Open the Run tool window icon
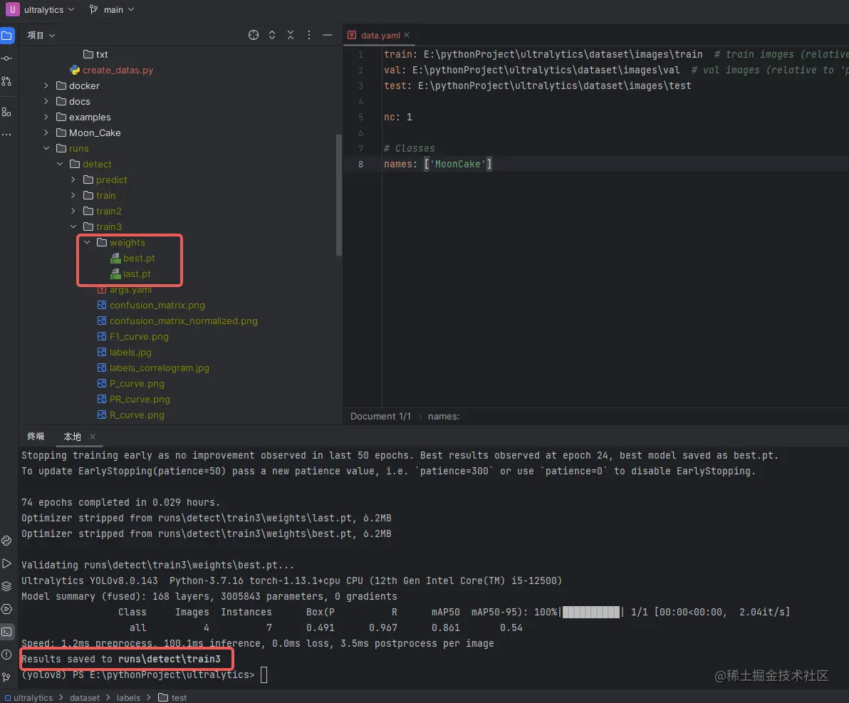Screen dimensions: 849x703 tap(6, 563)
